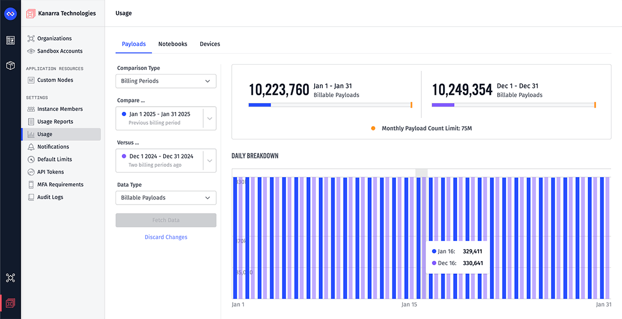The height and width of the screenshot is (319, 622).
Task: Open the Data Type Billable Payloads dropdown
Action: tap(166, 198)
